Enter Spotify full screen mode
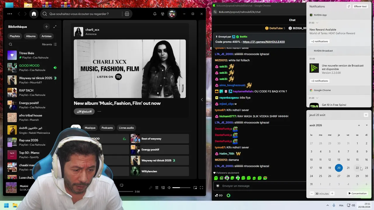Viewport: 374px width, 210px height. click(201, 188)
